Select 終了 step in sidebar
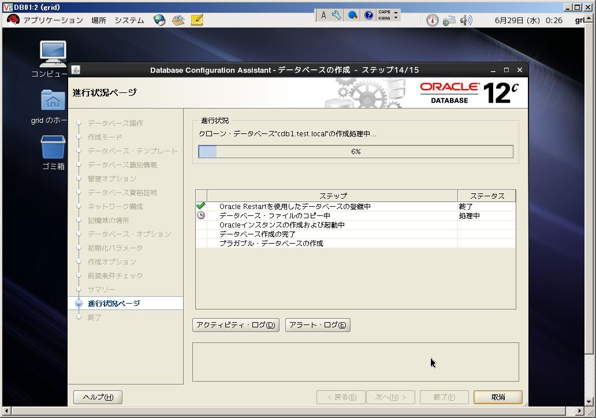Image resolution: width=596 pixels, height=418 pixels. click(x=95, y=318)
